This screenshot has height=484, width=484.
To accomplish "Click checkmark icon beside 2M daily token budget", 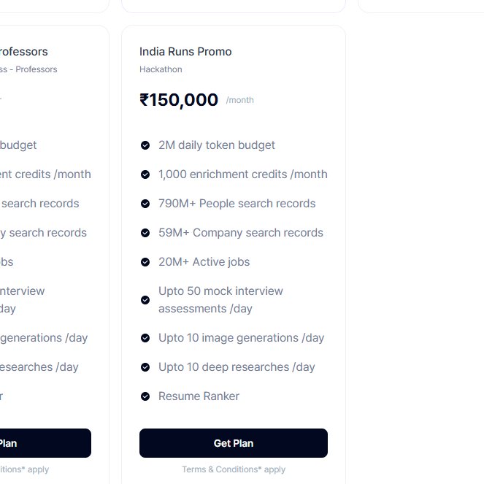I will point(145,145).
